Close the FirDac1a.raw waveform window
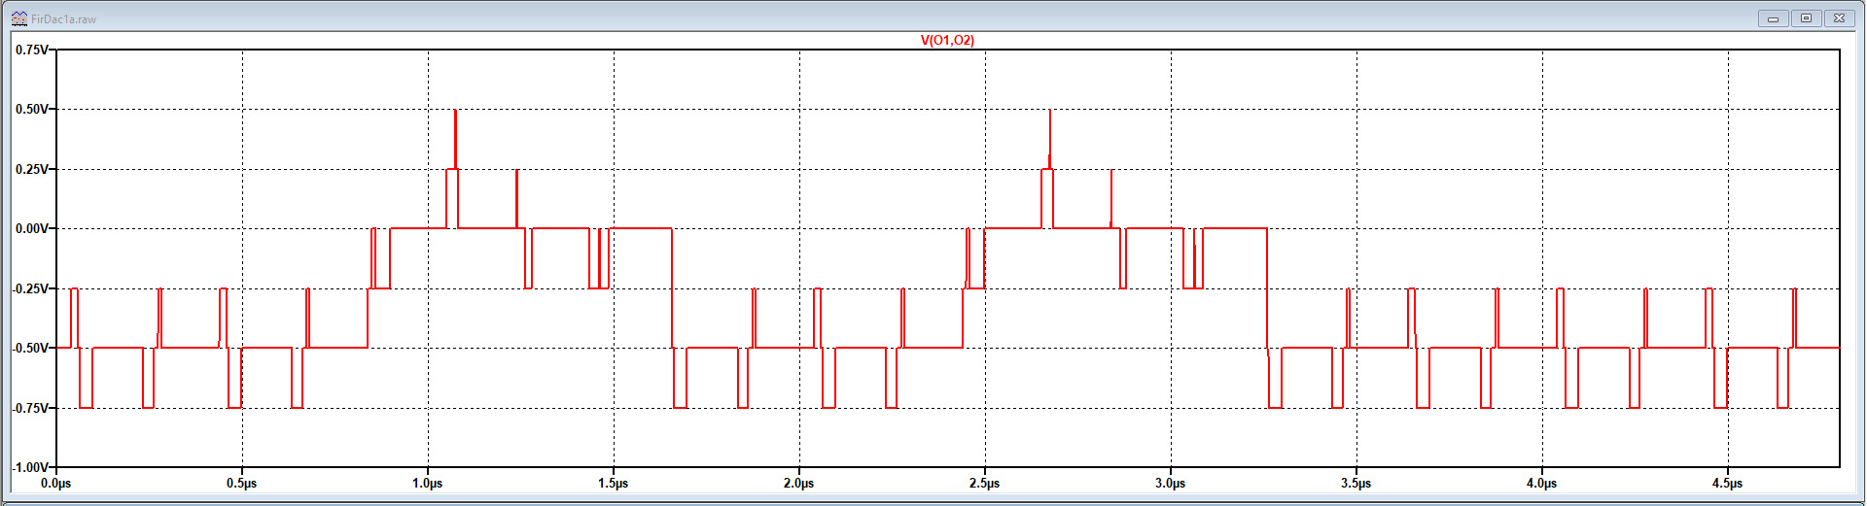Viewport: 1867px width, 506px height. tap(1839, 18)
